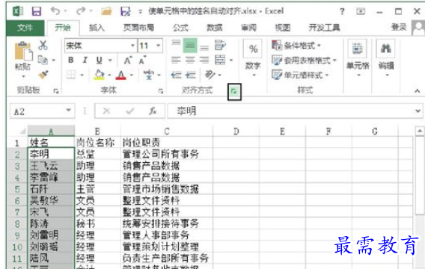The image size is (425, 269).
Task: Toggle Align Right
Action: click(x=204, y=60)
